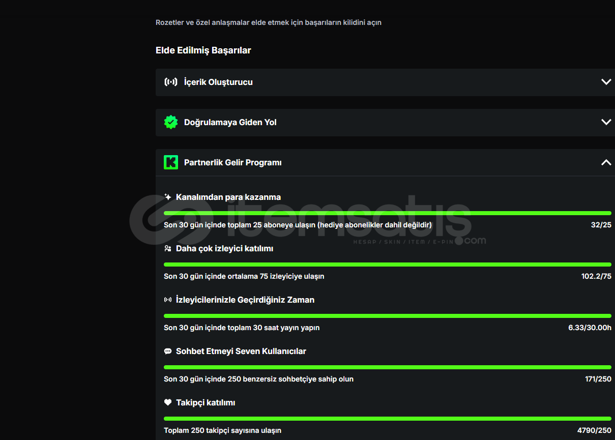This screenshot has height=440, width=615.
Task: Click the 4790/250 follower count
Action: coord(594,430)
